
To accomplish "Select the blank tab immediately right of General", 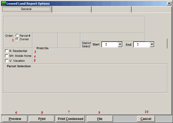I will (71, 10).
